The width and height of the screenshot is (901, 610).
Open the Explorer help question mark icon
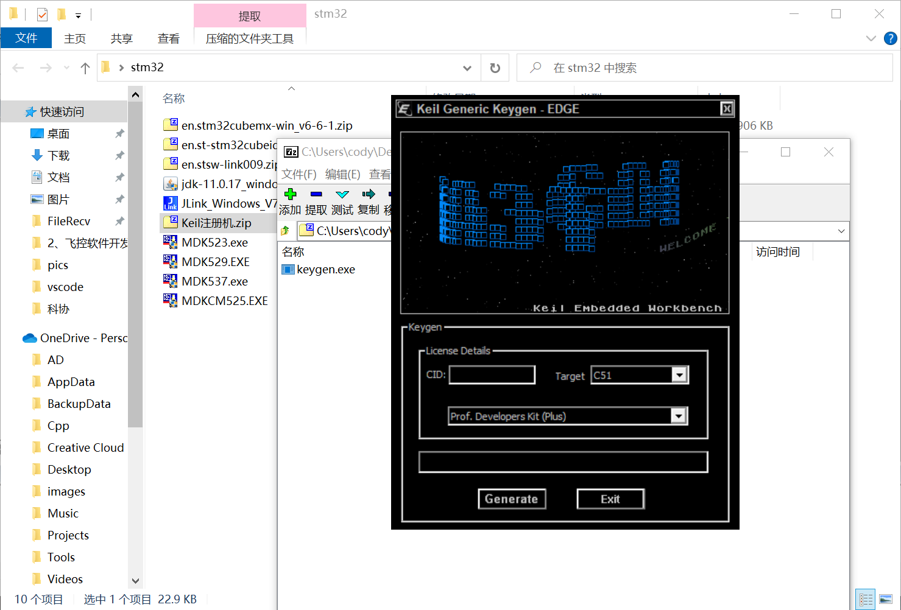890,38
